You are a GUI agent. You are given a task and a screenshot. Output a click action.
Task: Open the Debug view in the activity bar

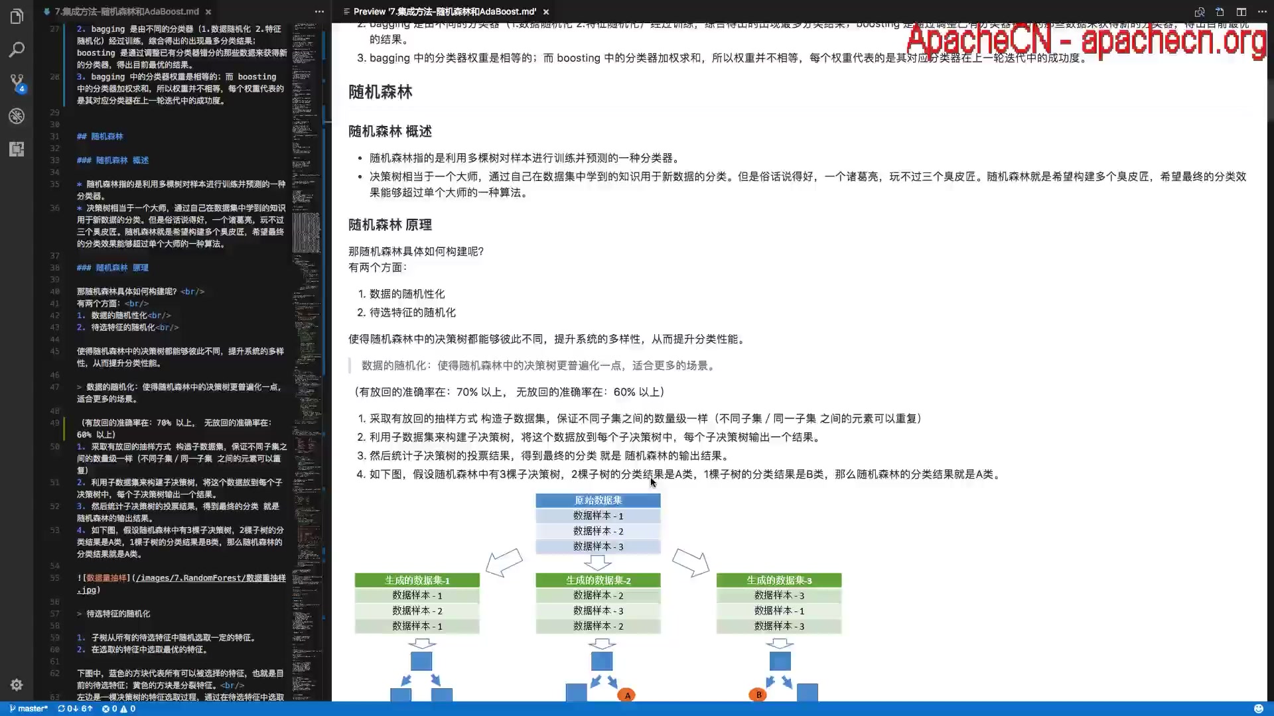tap(17, 116)
